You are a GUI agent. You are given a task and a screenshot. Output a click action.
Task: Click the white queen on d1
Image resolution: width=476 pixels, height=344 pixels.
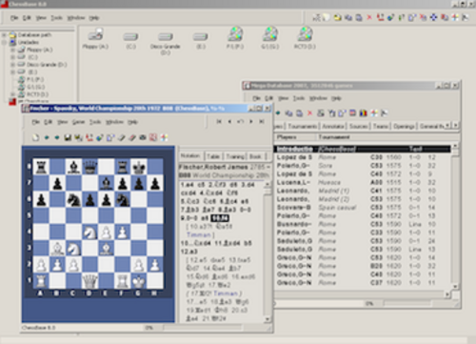90,281
